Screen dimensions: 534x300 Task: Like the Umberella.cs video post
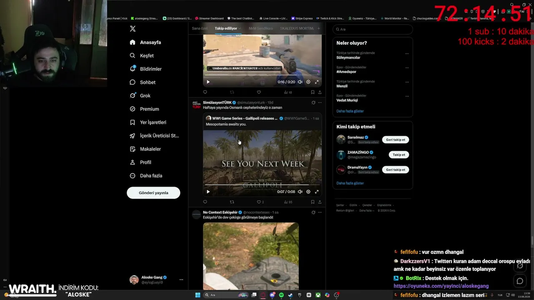(x=259, y=92)
